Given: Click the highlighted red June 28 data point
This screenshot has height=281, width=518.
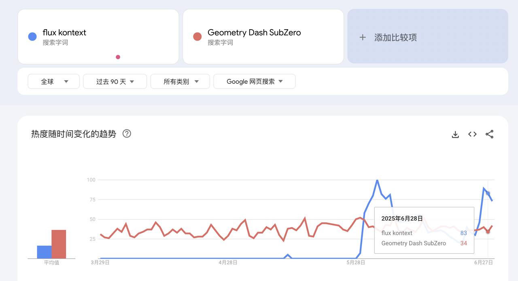Looking at the screenshot, I should pos(488,232).
